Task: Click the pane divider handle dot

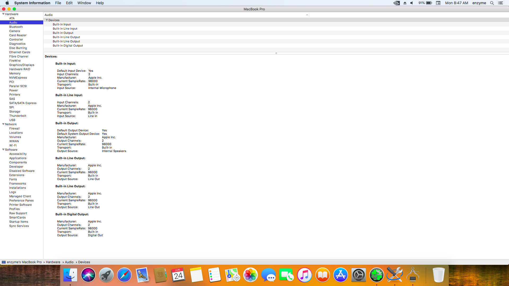Action: point(276,53)
